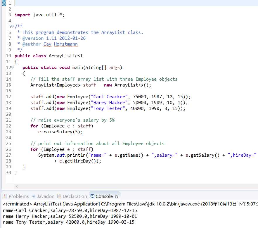The width and height of the screenshot is (258, 228).
Task: Click the console output line for Tony Tester
Action: click(69, 222)
